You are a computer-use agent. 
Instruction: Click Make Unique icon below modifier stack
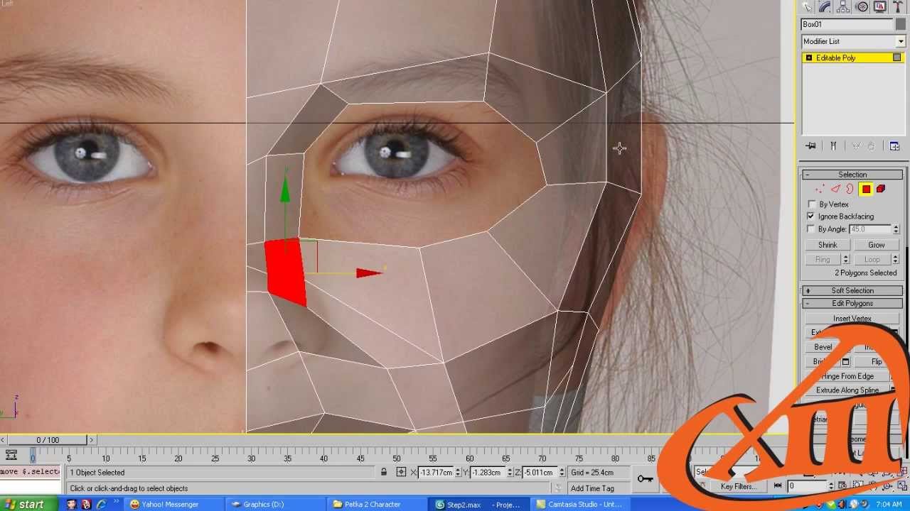tap(856, 145)
